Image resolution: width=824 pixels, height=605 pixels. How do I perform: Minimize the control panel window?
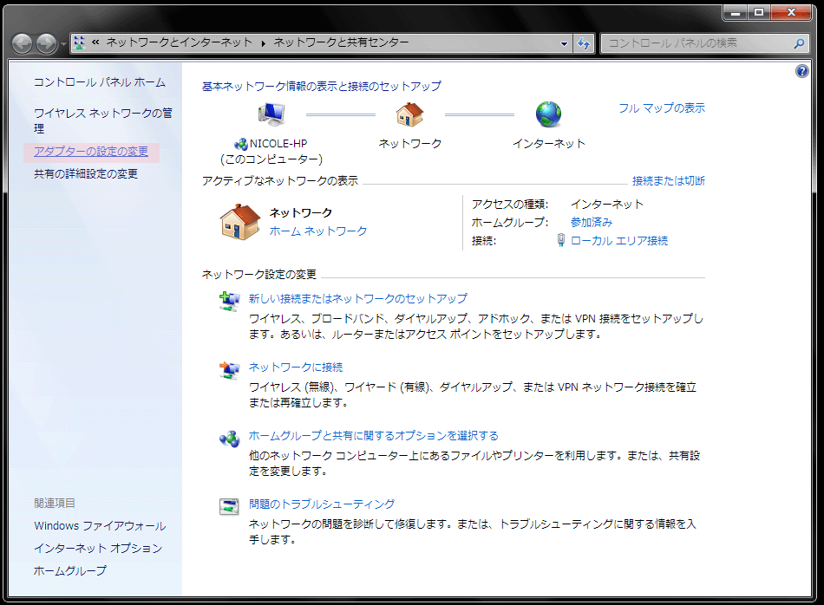click(736, 13)
